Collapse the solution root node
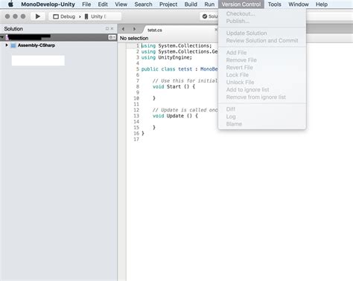The image size is (353, 281). [x=2, y=37]
